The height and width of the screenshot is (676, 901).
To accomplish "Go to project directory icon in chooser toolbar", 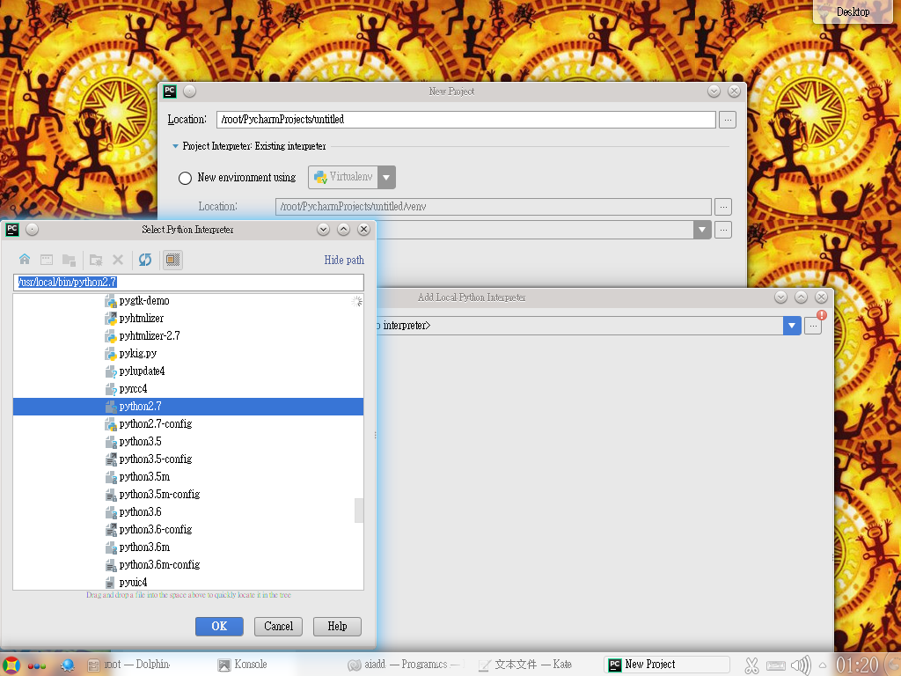I will click(x=69, y=260).
